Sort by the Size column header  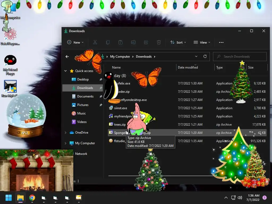point(251,67)
